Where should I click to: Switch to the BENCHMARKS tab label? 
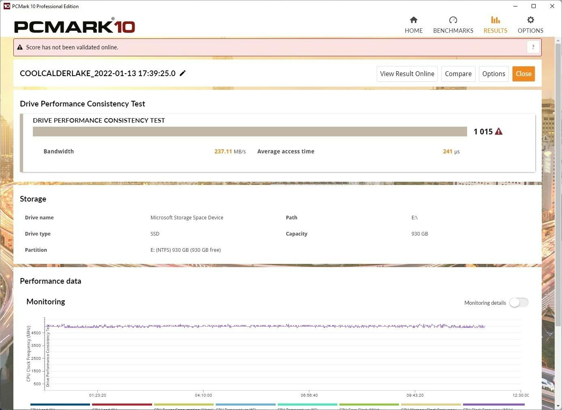point(453,31)
